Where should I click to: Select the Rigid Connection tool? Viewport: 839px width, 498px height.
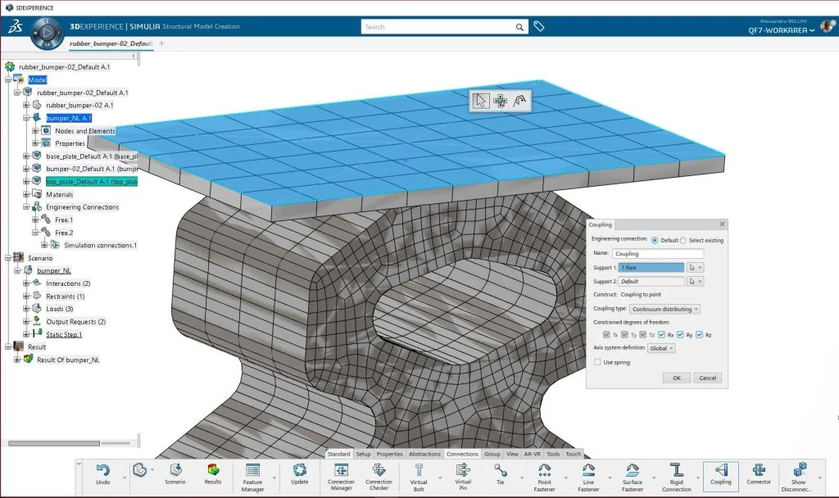[x=676, y=471]
